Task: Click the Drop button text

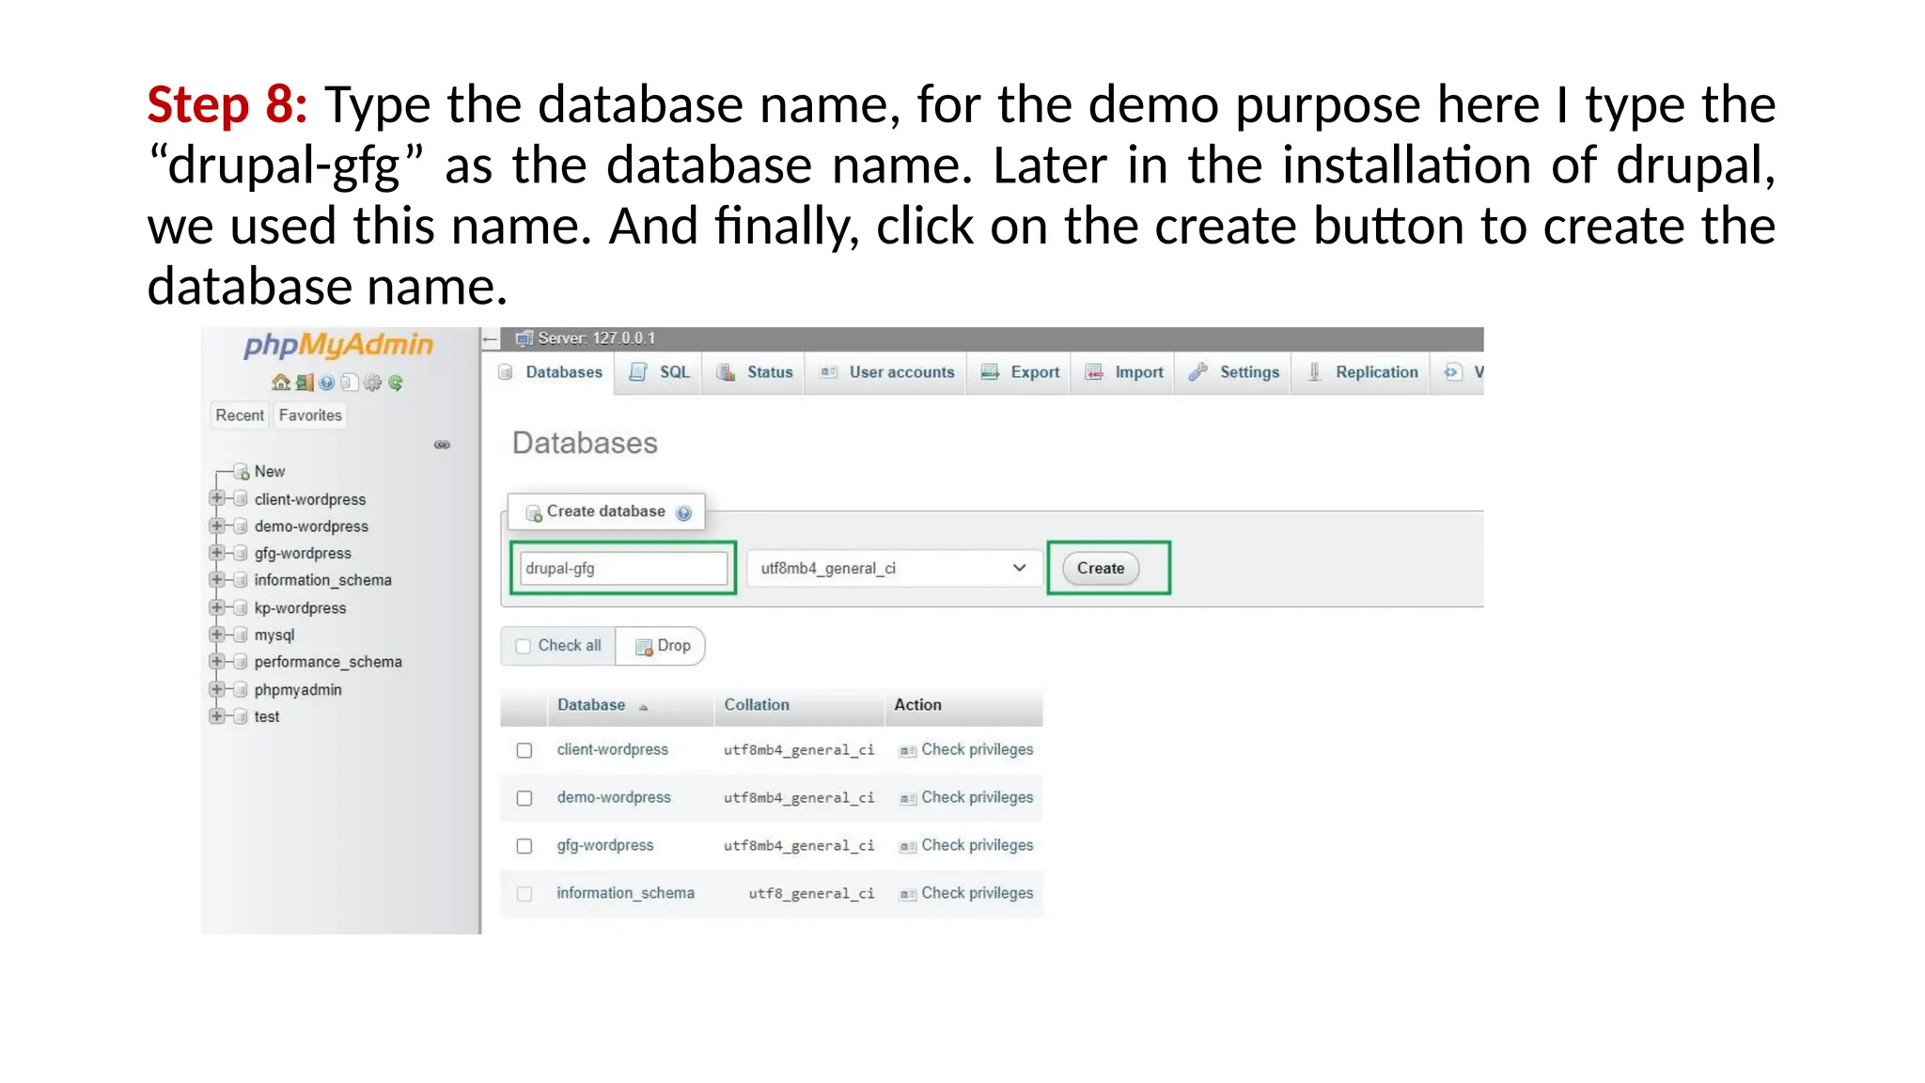Action: tap(674, 646)
